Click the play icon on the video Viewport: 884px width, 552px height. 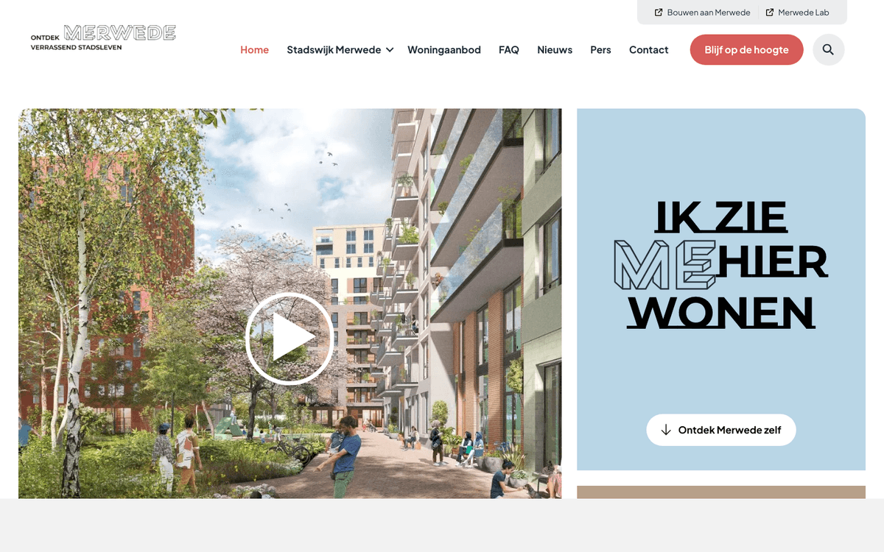[290, 338]
